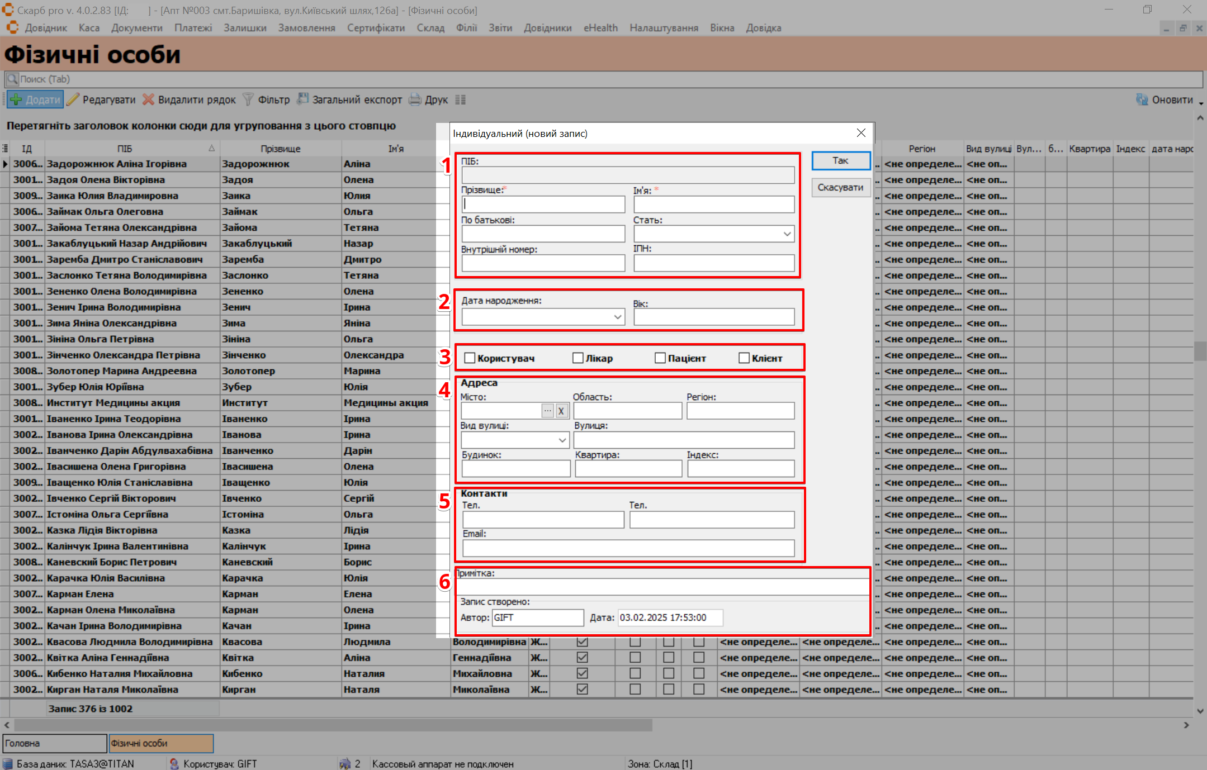Click the green plus Додати icon
1207x770 pixels.
[16, 100]
